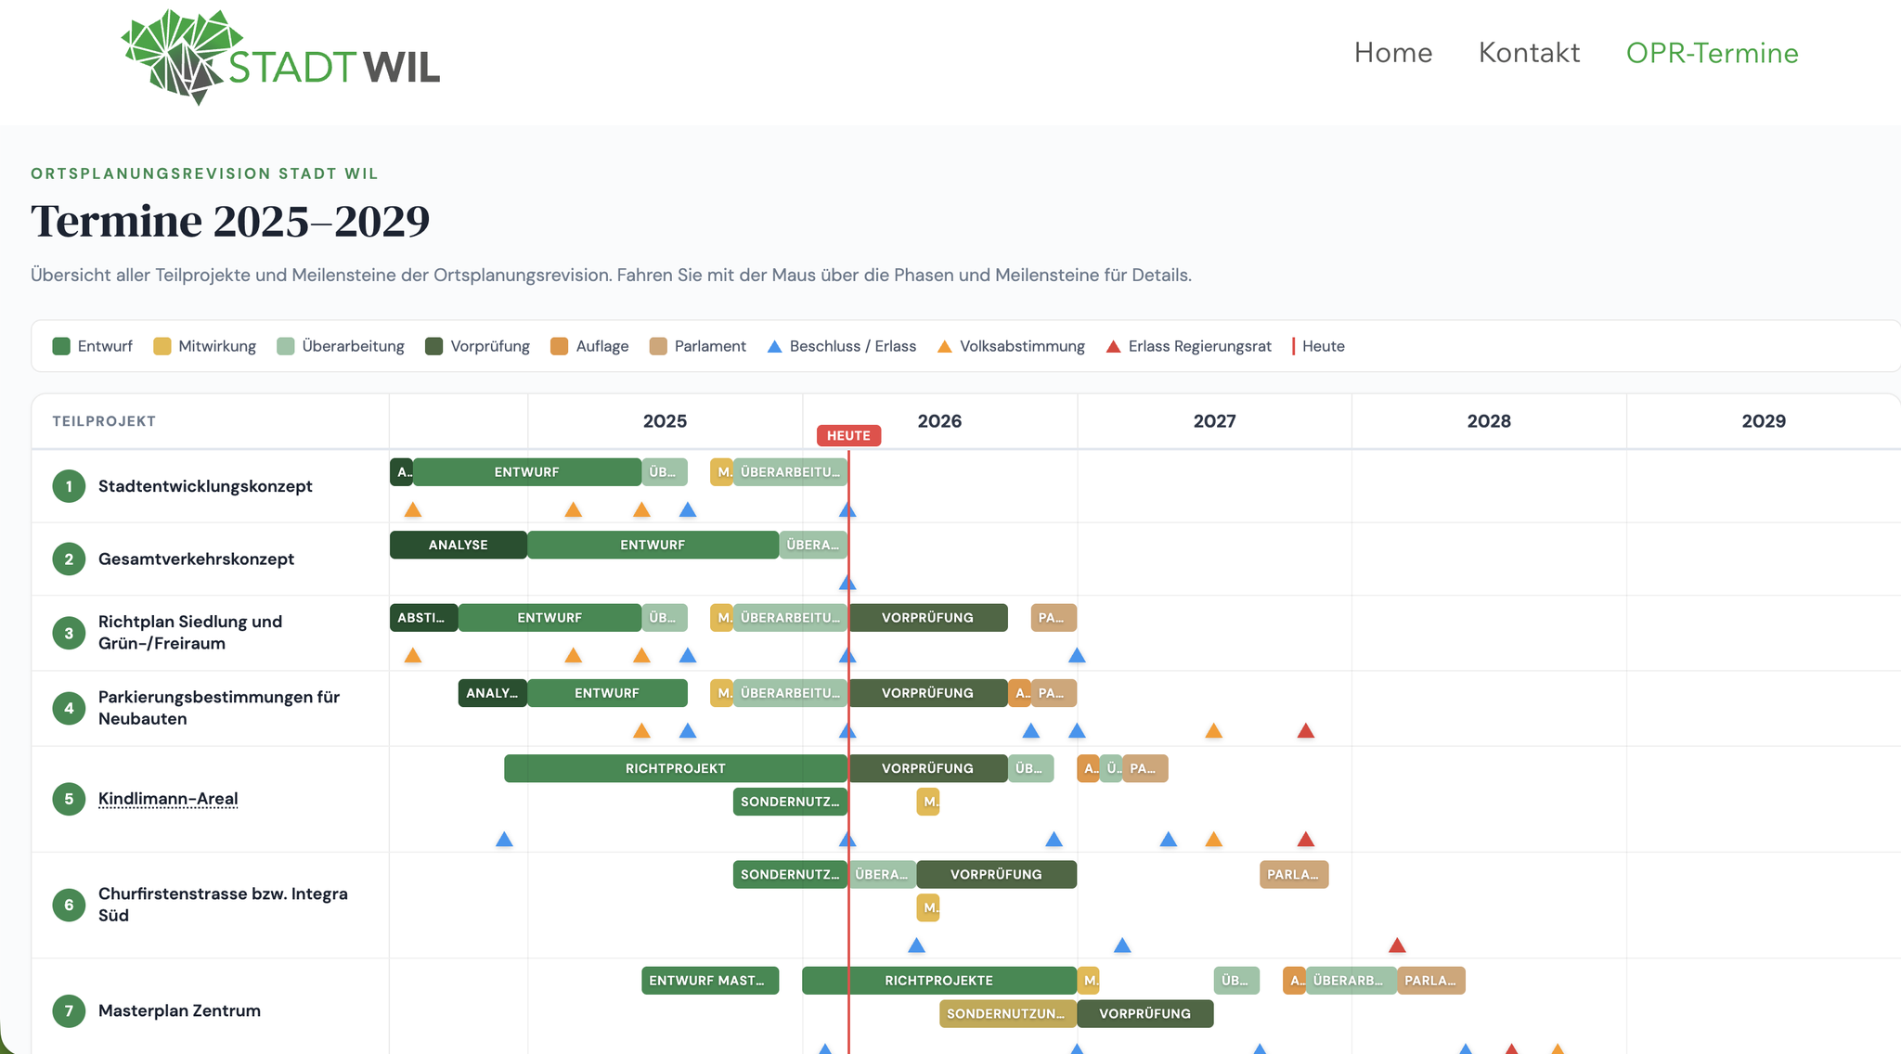Click red triangle milestone in Churfirstenstrasse row
1901x1054 pixels.
[x=1397, y=946]
